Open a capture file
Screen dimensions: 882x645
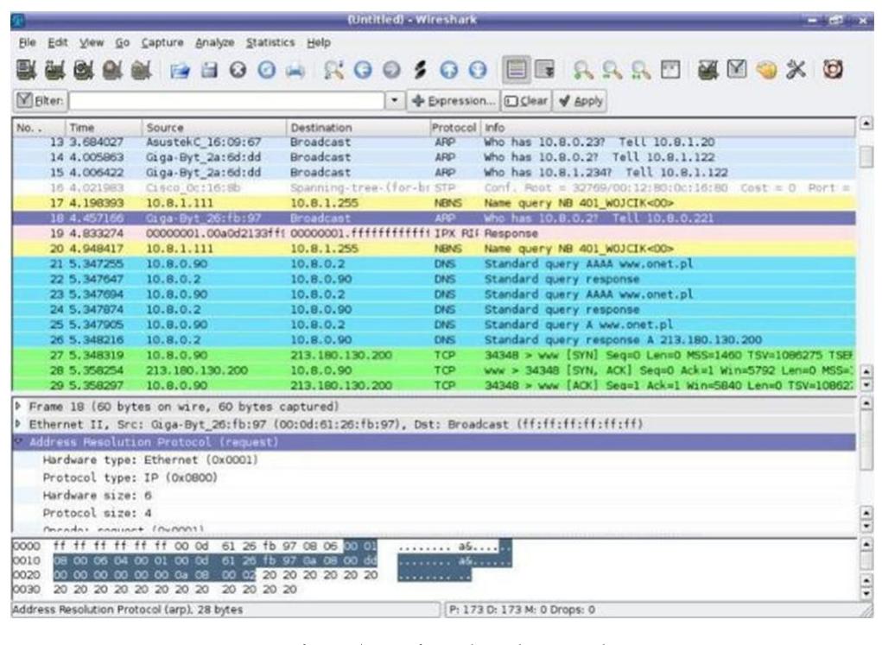coord(180,70)
